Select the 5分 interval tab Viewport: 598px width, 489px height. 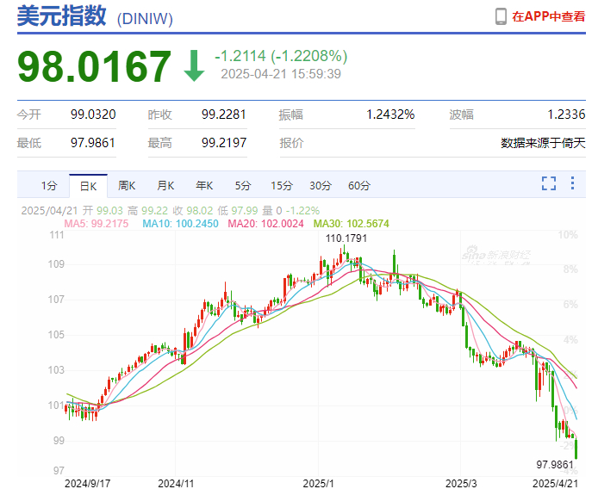click(x=242, y=186)
